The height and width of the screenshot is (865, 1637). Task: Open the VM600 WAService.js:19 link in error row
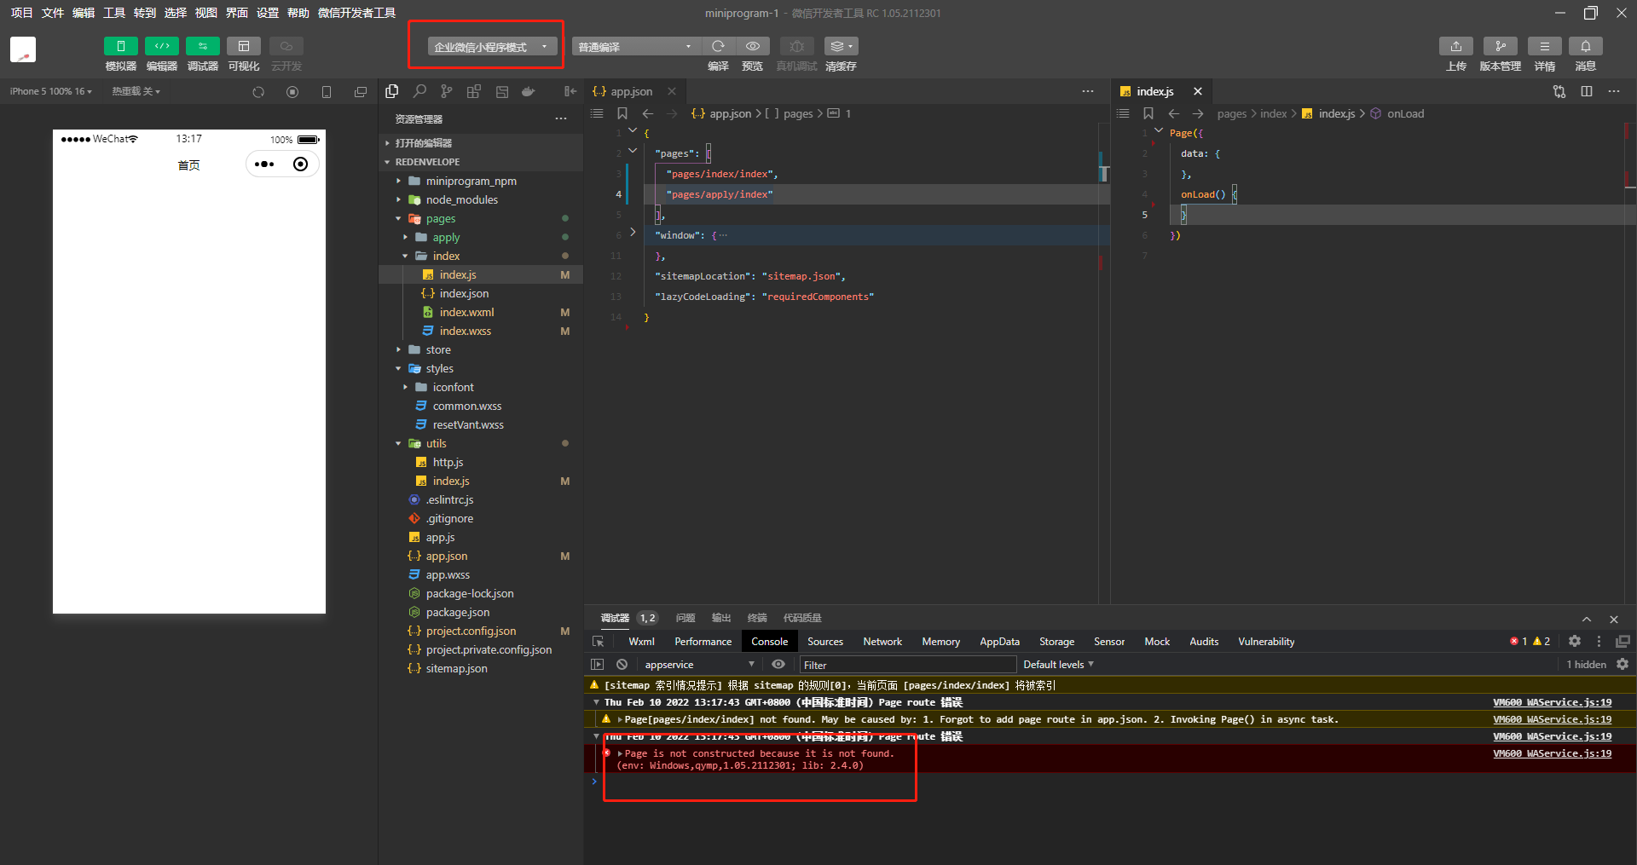(1553, 753)
